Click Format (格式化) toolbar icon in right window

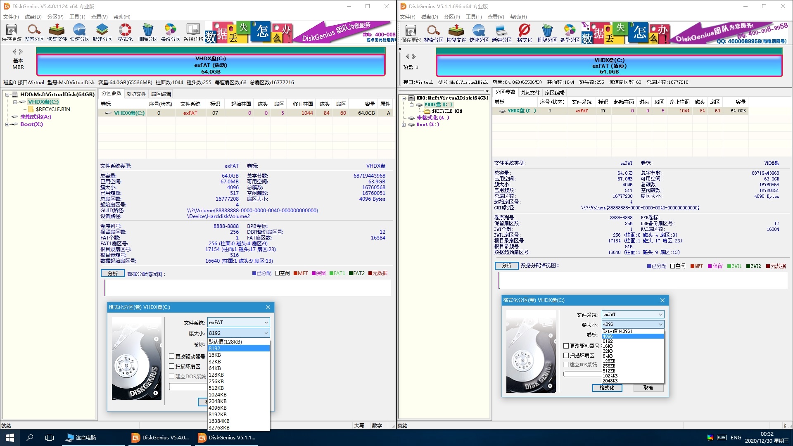click(x=525, y=33)
